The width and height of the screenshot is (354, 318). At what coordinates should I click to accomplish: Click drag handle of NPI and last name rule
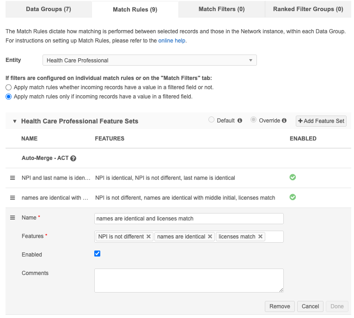click(12, 178)
